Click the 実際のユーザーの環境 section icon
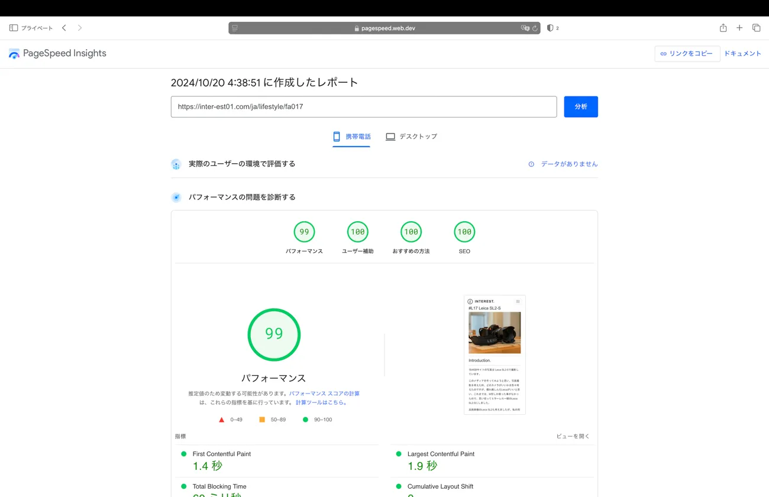769x497 pixels. tap(176, 164)
